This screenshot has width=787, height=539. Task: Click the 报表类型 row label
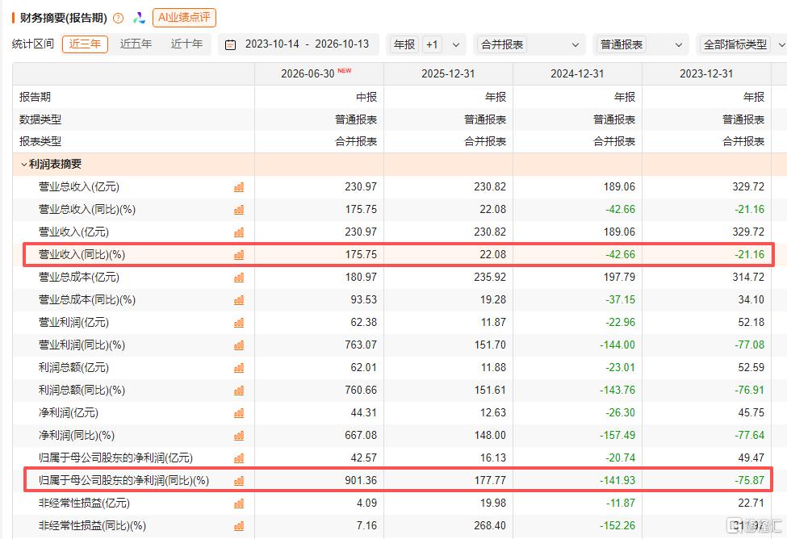click(40, 141)
